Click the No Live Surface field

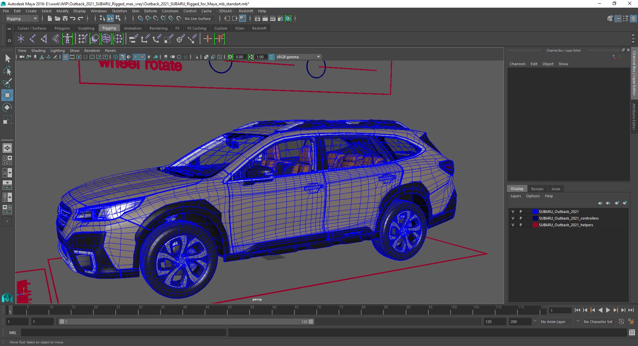coord(199,19)
